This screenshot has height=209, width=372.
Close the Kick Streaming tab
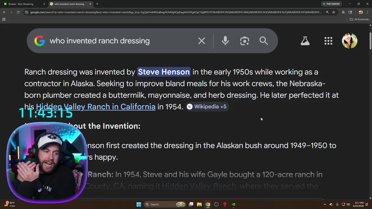click(x=44, y=4)
